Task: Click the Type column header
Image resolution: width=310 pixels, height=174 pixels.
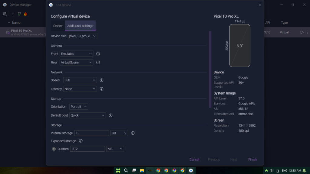Action: click(284, 23)
